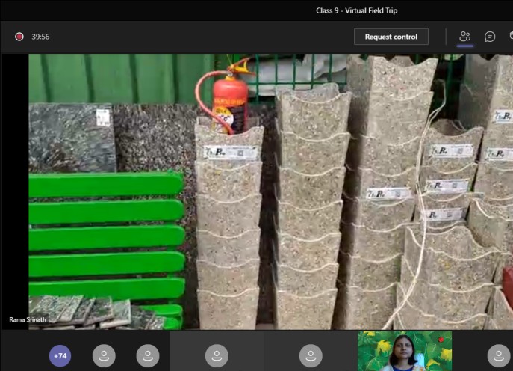Image resolution: width=513 pixels, height=371 pixels.
Task: Click the rightmost participant avatar in strip
Action: click(x=498, y=355)
